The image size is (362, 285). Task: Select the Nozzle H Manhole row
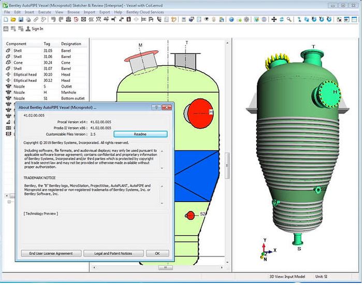point(46,92)
